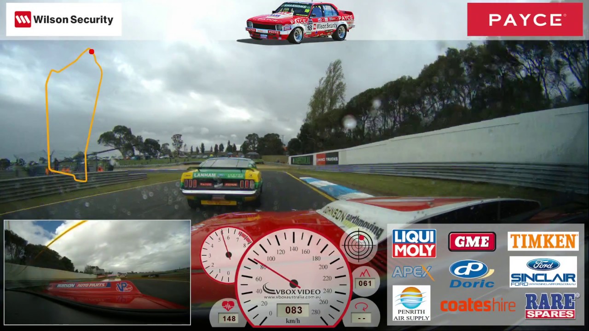
Task: Open the rear camera picture-in-picture view
Action: tap(97, 272)
